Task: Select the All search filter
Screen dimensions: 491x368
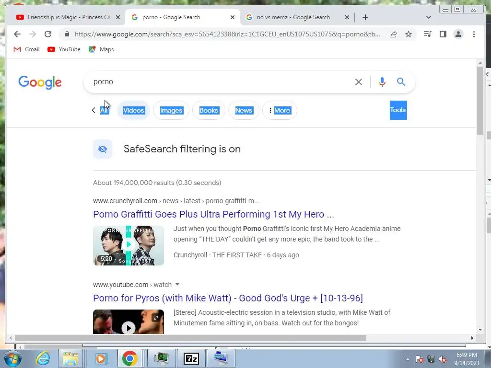Action: tap(104, 110)
